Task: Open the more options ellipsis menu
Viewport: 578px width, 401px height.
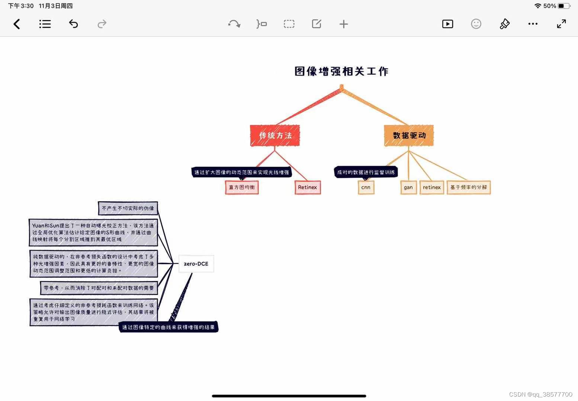Action: 533,24
